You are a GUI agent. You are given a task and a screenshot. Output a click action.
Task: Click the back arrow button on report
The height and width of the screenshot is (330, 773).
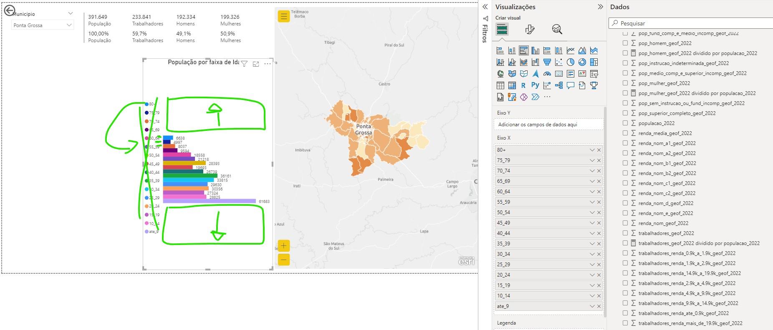(x=9, y=11)
